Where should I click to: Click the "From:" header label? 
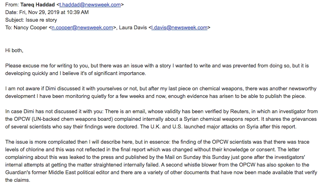pyautogui.click(x=12, y=5)
